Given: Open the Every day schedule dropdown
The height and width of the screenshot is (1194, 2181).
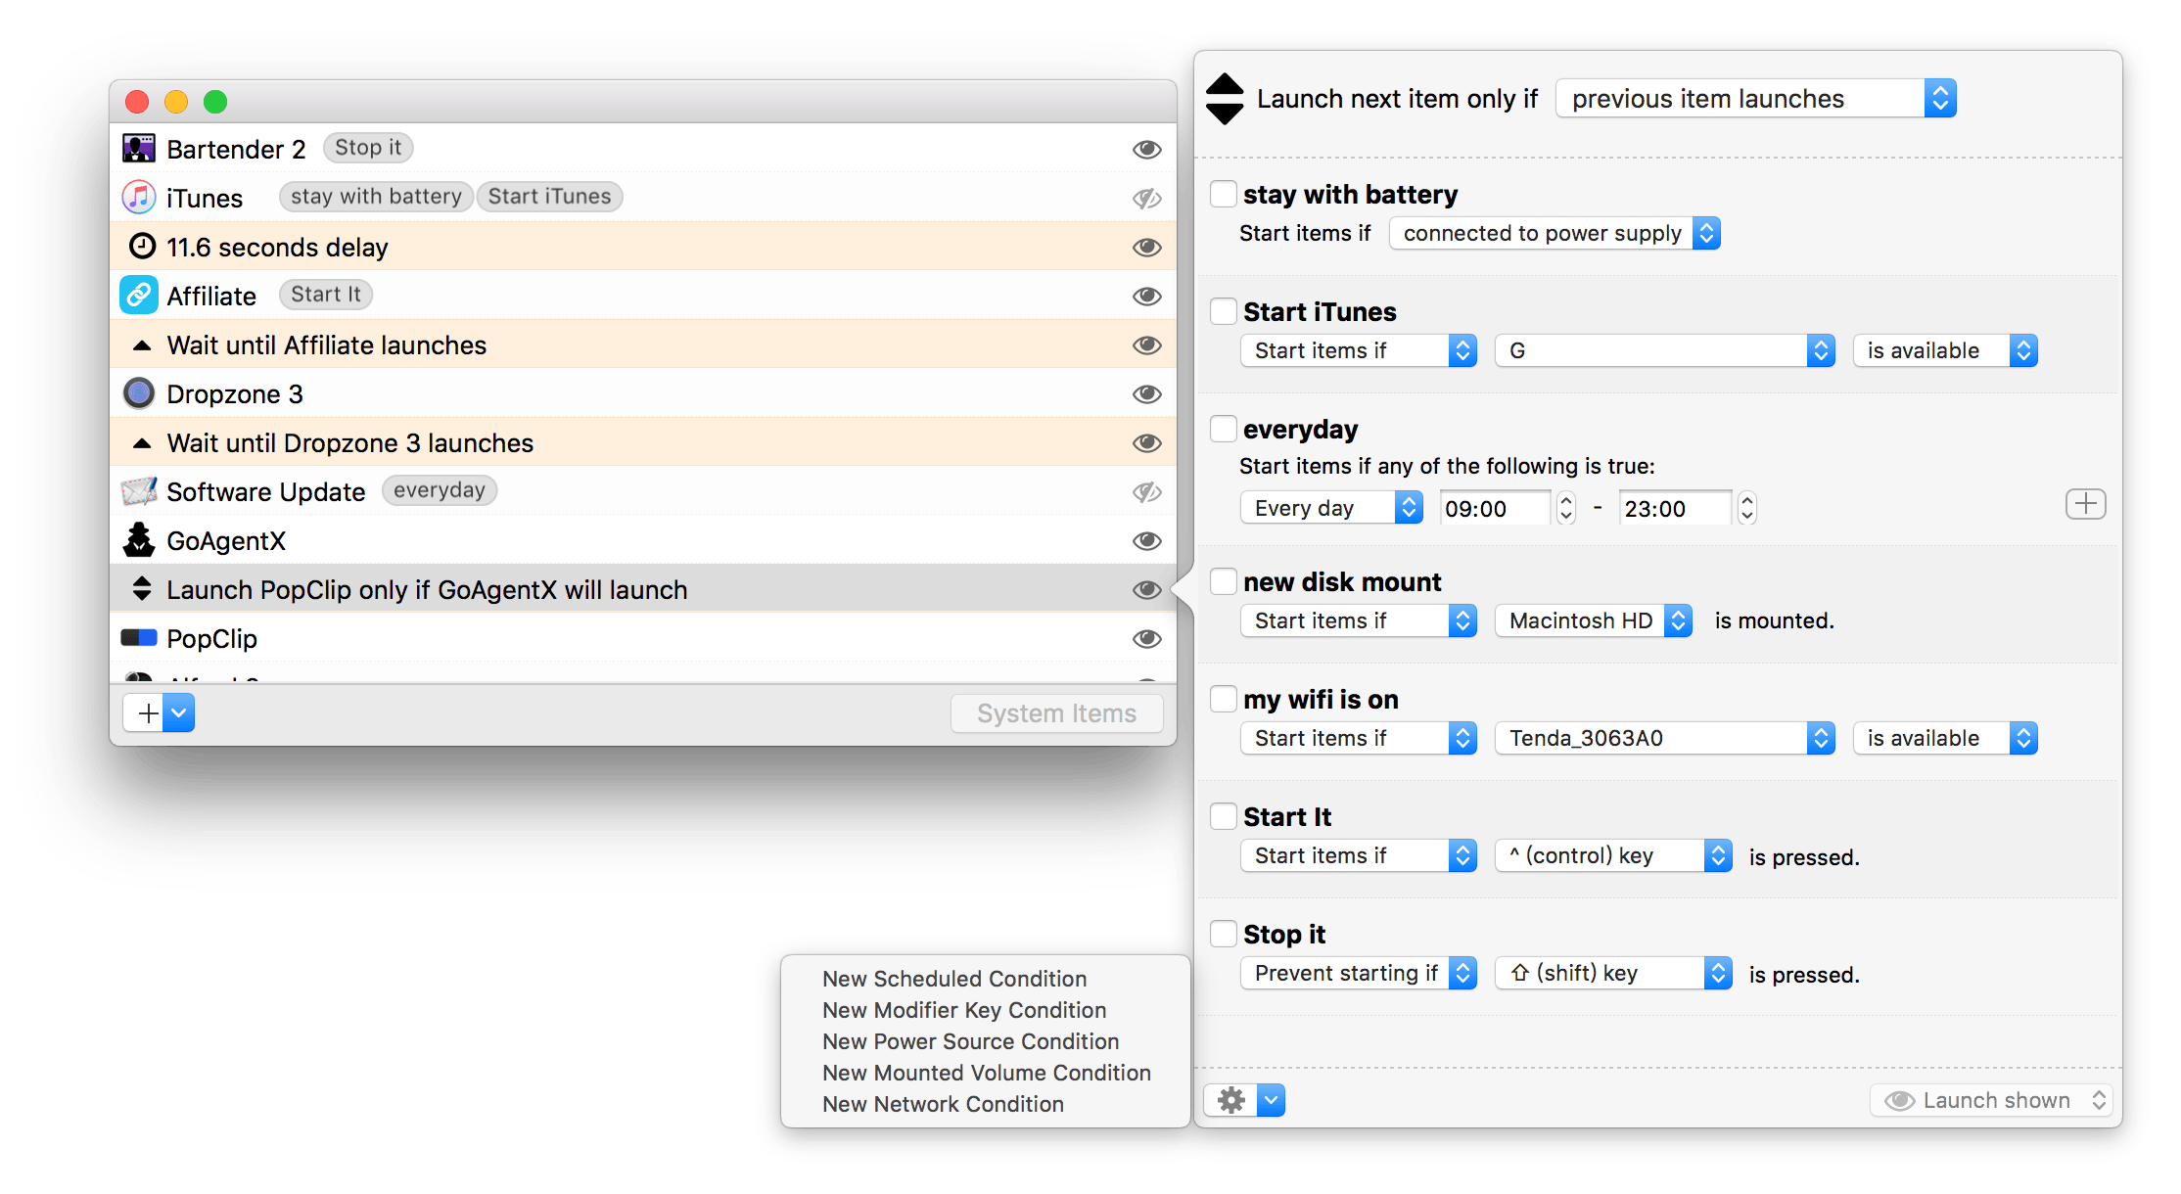Looking at the screenshot, I should (1331, 508).
